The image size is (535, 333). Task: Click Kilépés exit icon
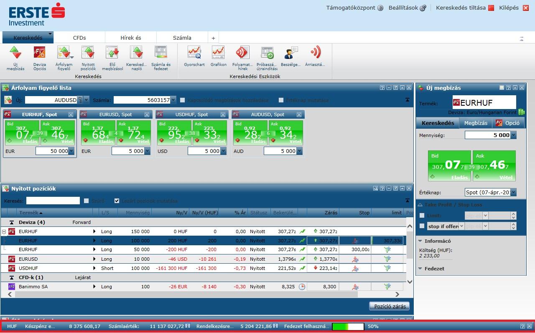(x=525, y=8)
